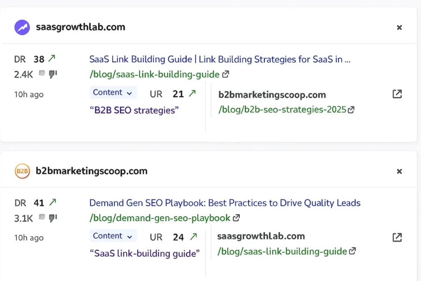Click the "SaaS link-building guide" anchor text
Screen dimensions: 421x281
(x=145, y=253)
